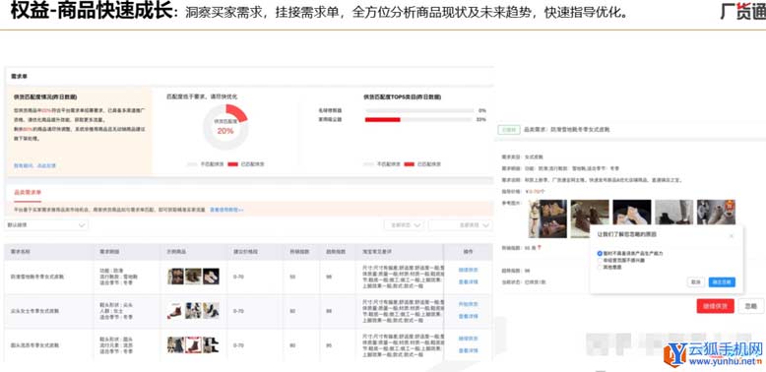Click 开始供货 in the 尖头女士 row
This screenshot has height=372, width=766.
[x=468, y=304]
